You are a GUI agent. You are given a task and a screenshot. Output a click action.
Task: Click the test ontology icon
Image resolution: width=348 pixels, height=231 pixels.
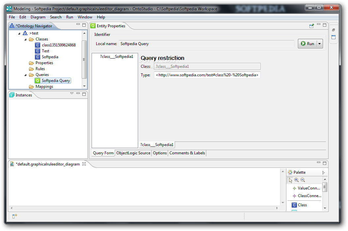[x=25, y=33]
